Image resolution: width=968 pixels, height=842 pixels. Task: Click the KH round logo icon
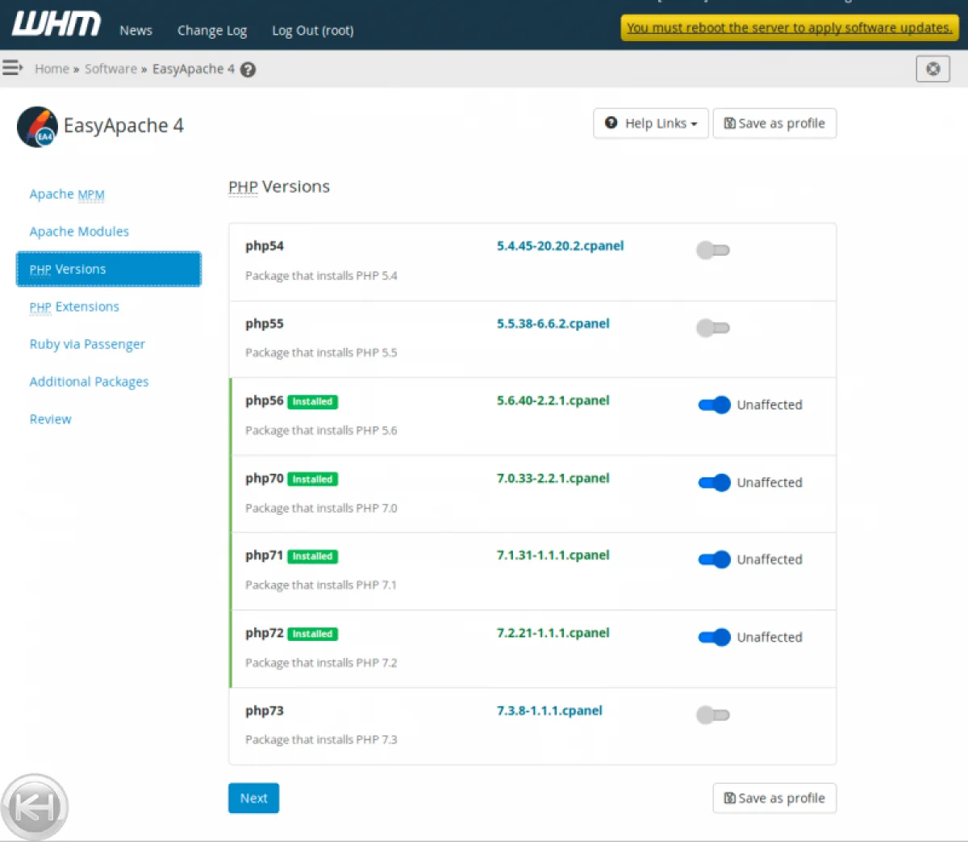click(x=35, y=806)
